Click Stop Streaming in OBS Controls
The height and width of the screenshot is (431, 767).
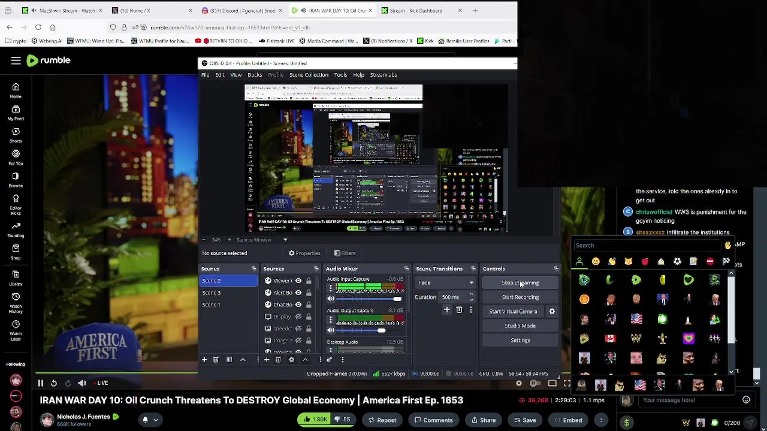[x=520, y=283]
